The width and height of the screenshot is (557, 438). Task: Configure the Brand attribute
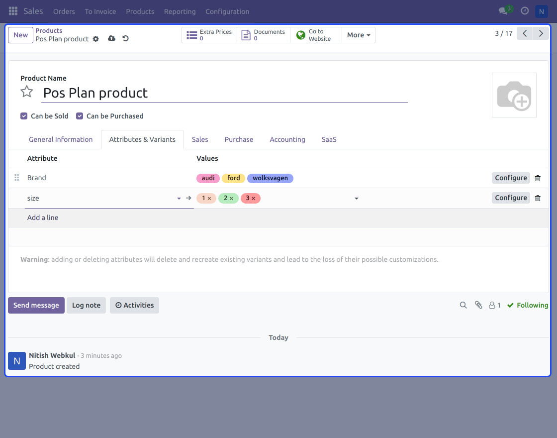[511, 178]
